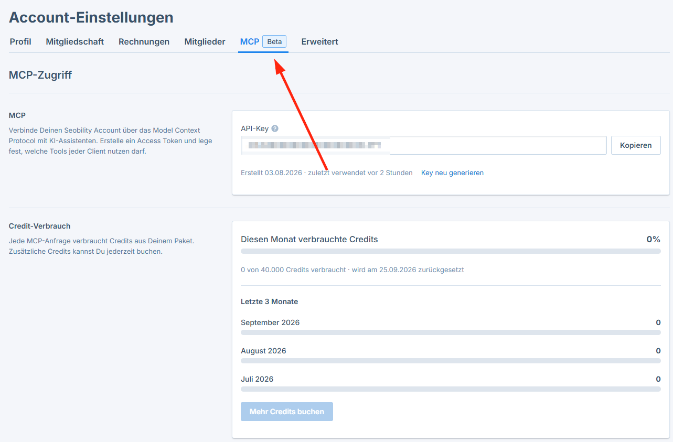Screen dimensions: 673x442
Task: Open the Rechnungen tab
Action: [x=144, y=41]
